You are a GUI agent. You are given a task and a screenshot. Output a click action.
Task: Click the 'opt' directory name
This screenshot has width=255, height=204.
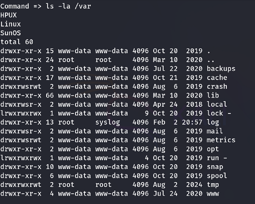pos(213,149)
